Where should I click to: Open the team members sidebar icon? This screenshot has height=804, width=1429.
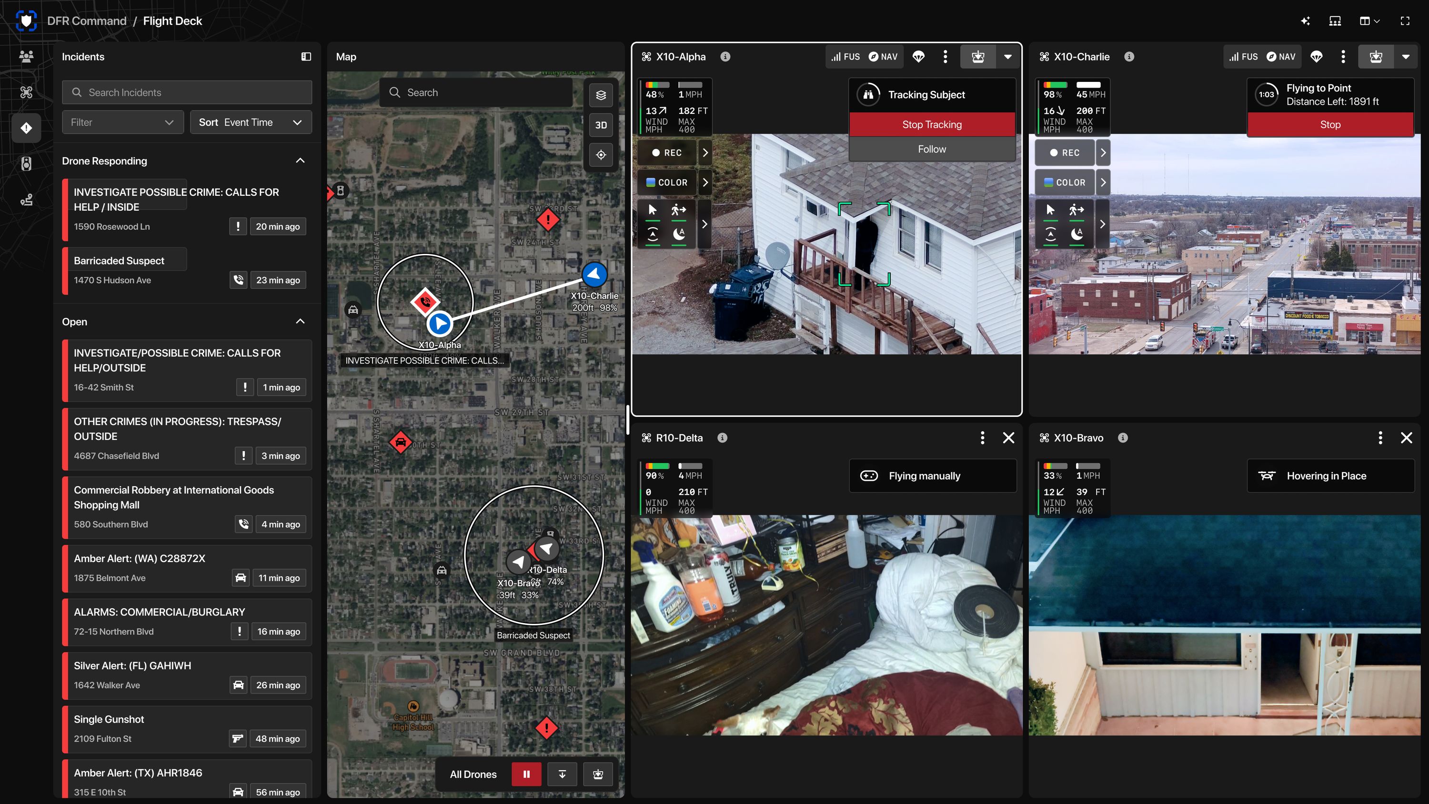(26, 56)
